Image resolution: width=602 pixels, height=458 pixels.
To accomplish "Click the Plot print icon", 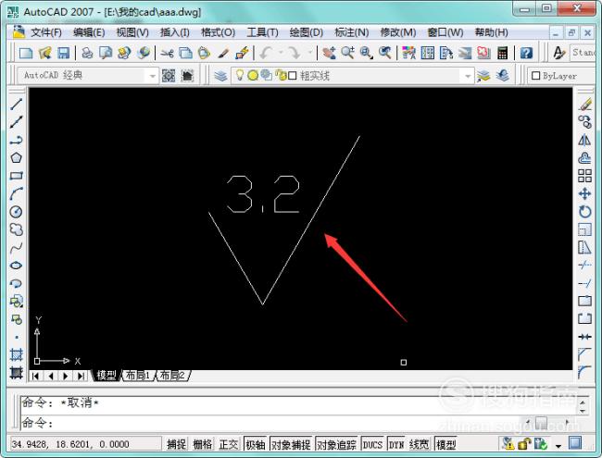I will pos(87,53).
